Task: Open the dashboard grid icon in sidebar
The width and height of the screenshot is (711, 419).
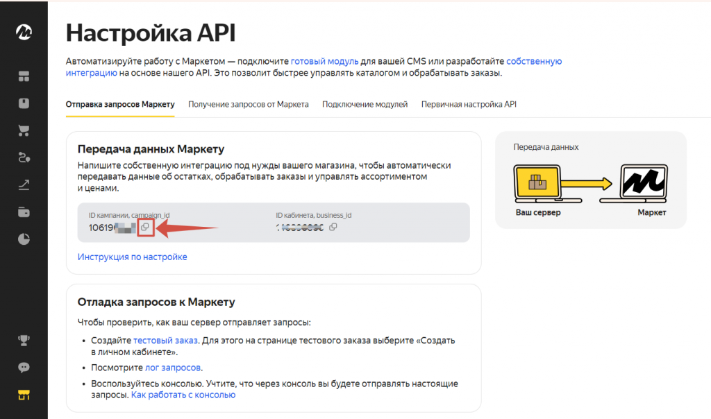Action: (24, 76)
